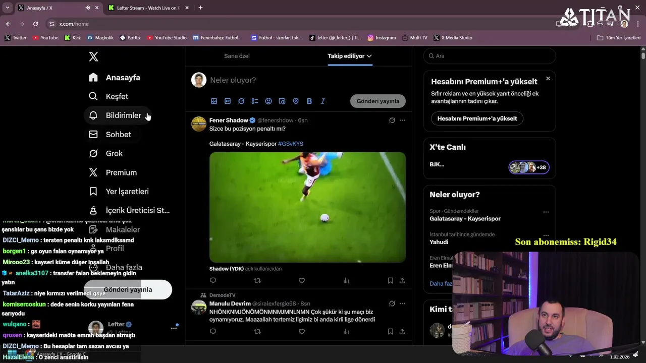Open X Media Studio bookmark
Image resolution: width=646 pixels, height=363 pixels.
click(x=453, y=38)
